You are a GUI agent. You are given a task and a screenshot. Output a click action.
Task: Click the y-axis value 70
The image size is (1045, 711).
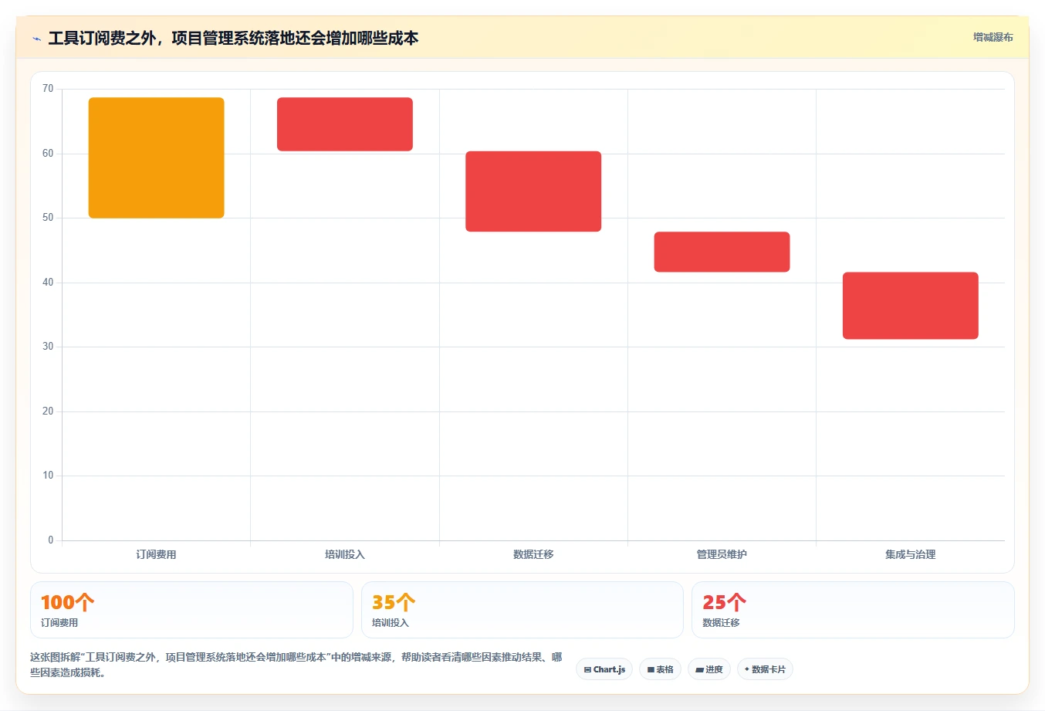click(48, 89)
